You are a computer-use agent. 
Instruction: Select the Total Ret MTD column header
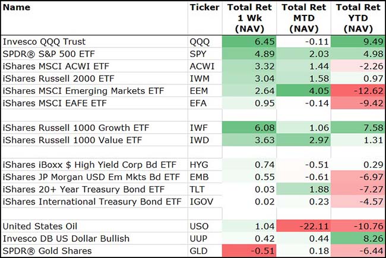point(303,18)
